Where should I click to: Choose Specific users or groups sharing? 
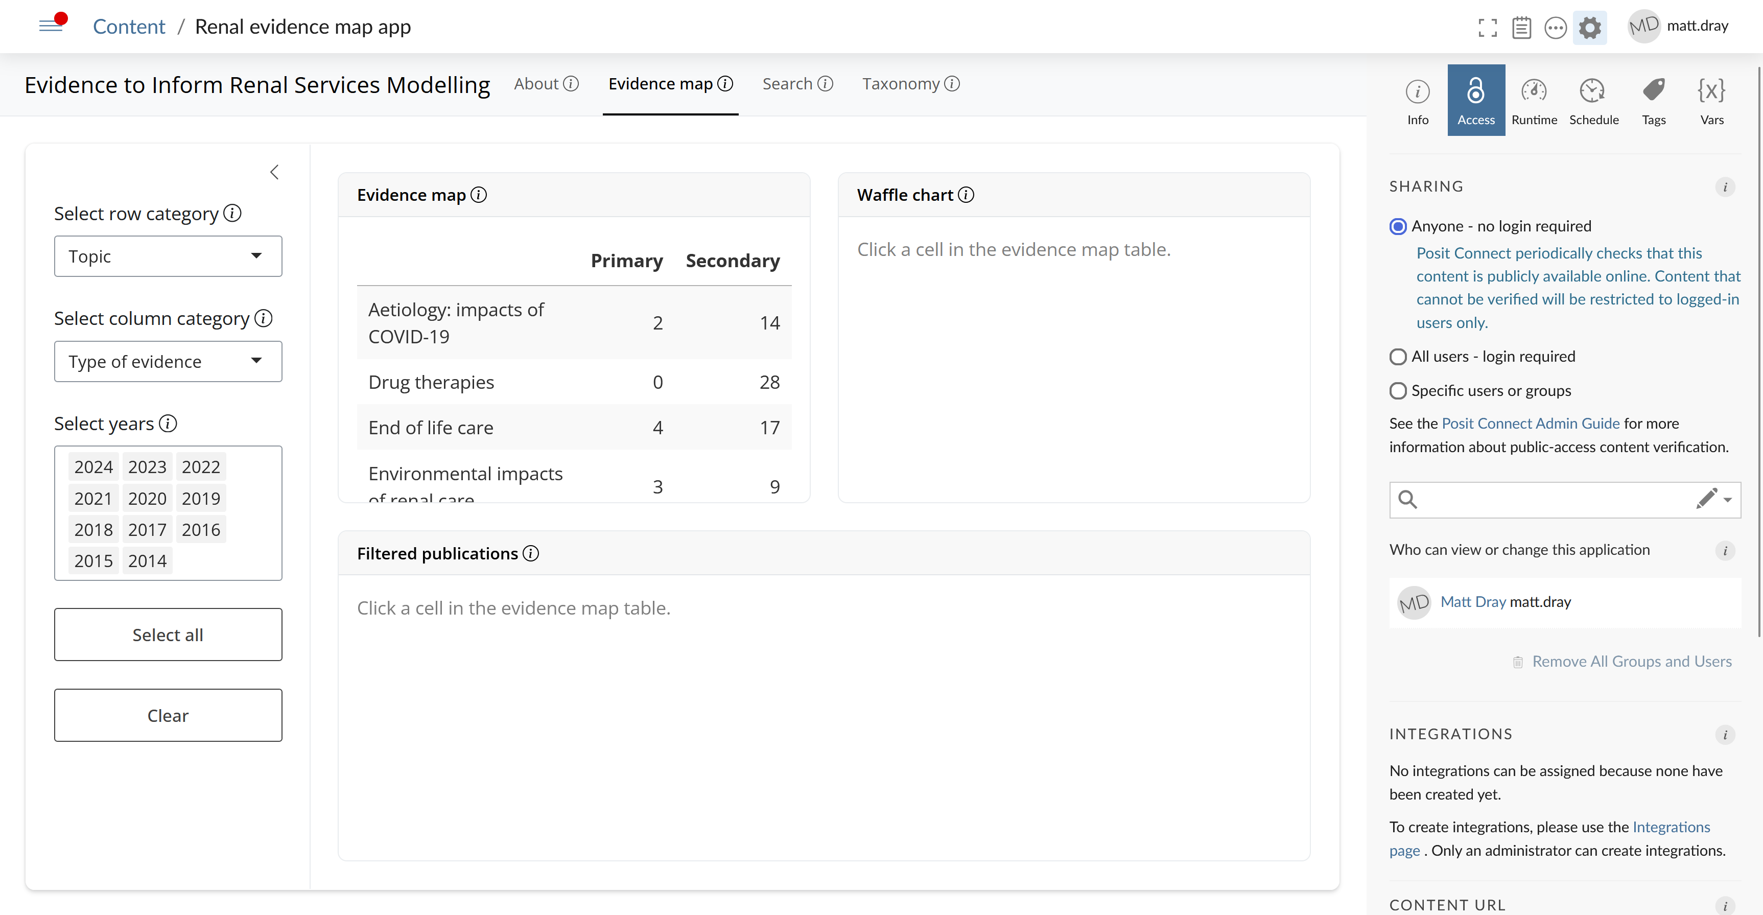pyautogui.click(x=1398, y=390)
